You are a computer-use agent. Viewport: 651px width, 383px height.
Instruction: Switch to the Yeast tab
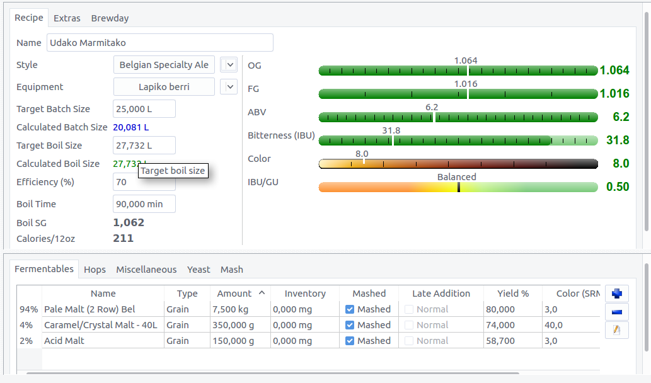(199, 270)
